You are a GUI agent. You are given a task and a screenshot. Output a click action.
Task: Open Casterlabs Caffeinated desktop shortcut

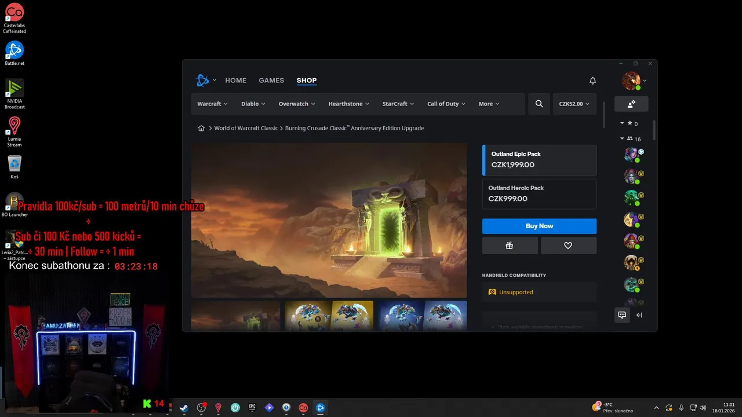[14, 18]
